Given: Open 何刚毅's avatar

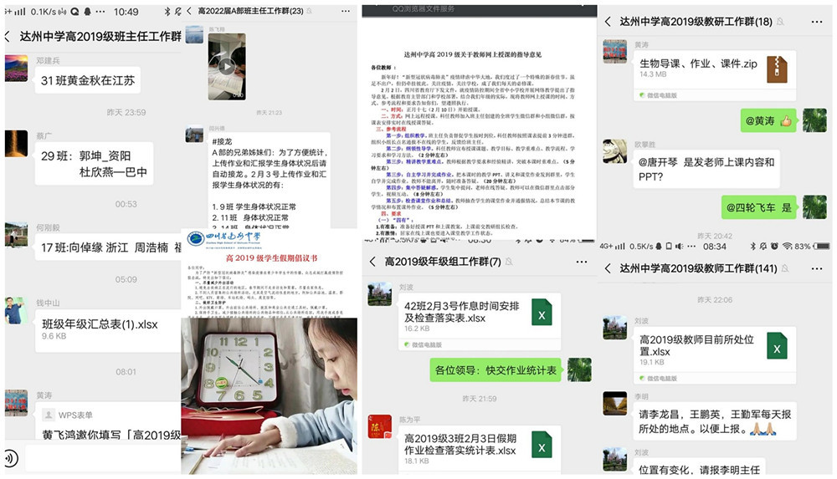Looking at the screenshot, I should pos(17,235).
